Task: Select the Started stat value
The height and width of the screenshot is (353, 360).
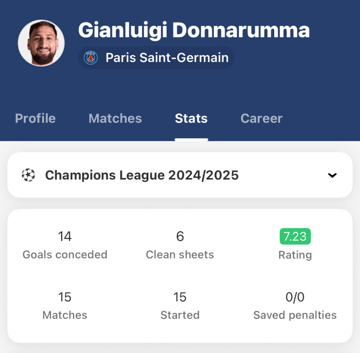Action: (180, 297)
